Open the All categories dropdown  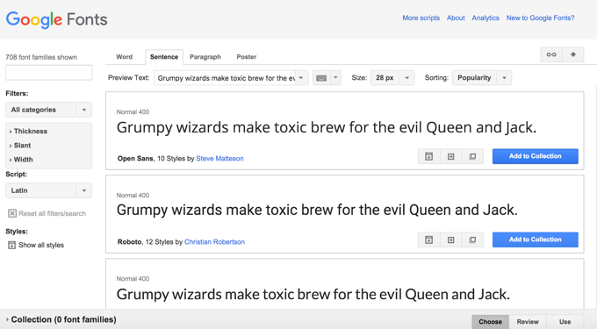pos(48,110)
